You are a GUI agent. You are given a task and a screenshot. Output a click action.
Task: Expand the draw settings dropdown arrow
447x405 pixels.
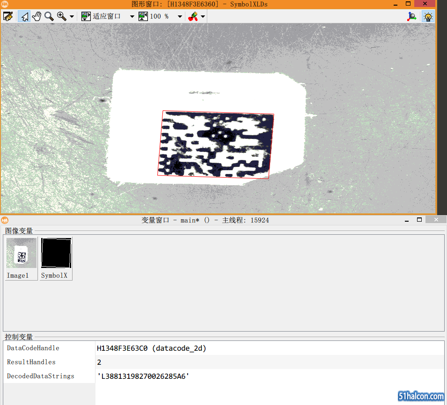pyautogui.click(x=203, y=16)
